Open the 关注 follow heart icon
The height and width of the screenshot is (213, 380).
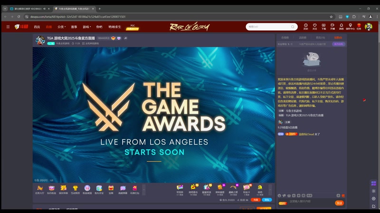[x=314, y=27]
